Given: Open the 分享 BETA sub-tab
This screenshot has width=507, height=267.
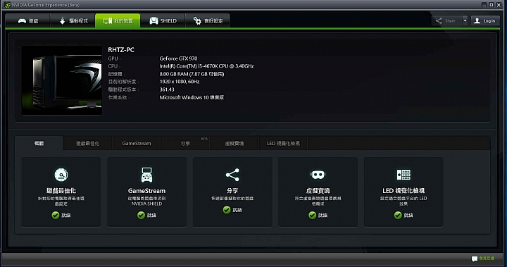Looking at the screenshot, I should (186, 144).
